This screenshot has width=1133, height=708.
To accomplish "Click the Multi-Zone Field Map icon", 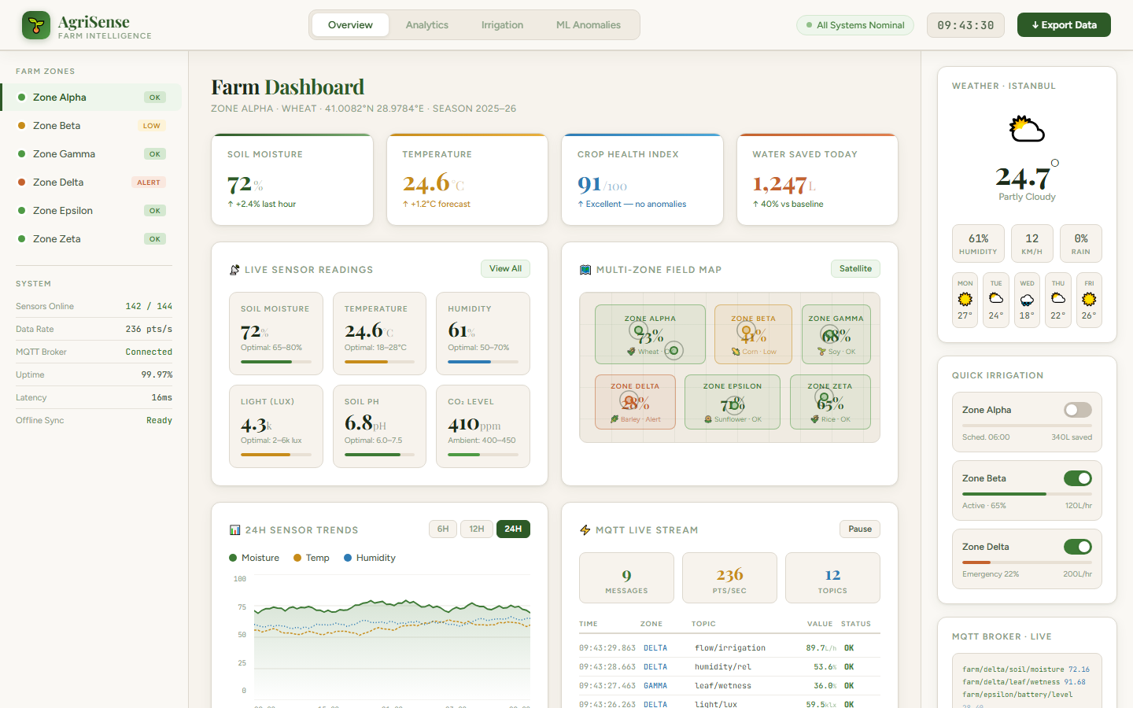I will point(585,270).
